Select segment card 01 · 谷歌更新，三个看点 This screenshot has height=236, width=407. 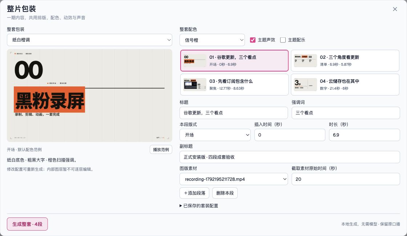pyautogui.click(x=234, y=61)
